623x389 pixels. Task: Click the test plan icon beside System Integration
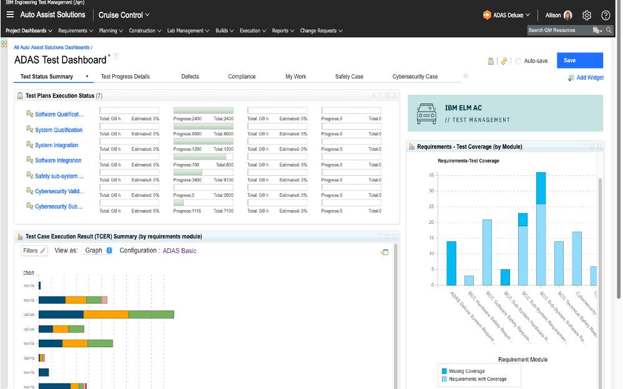pos(29,145)
